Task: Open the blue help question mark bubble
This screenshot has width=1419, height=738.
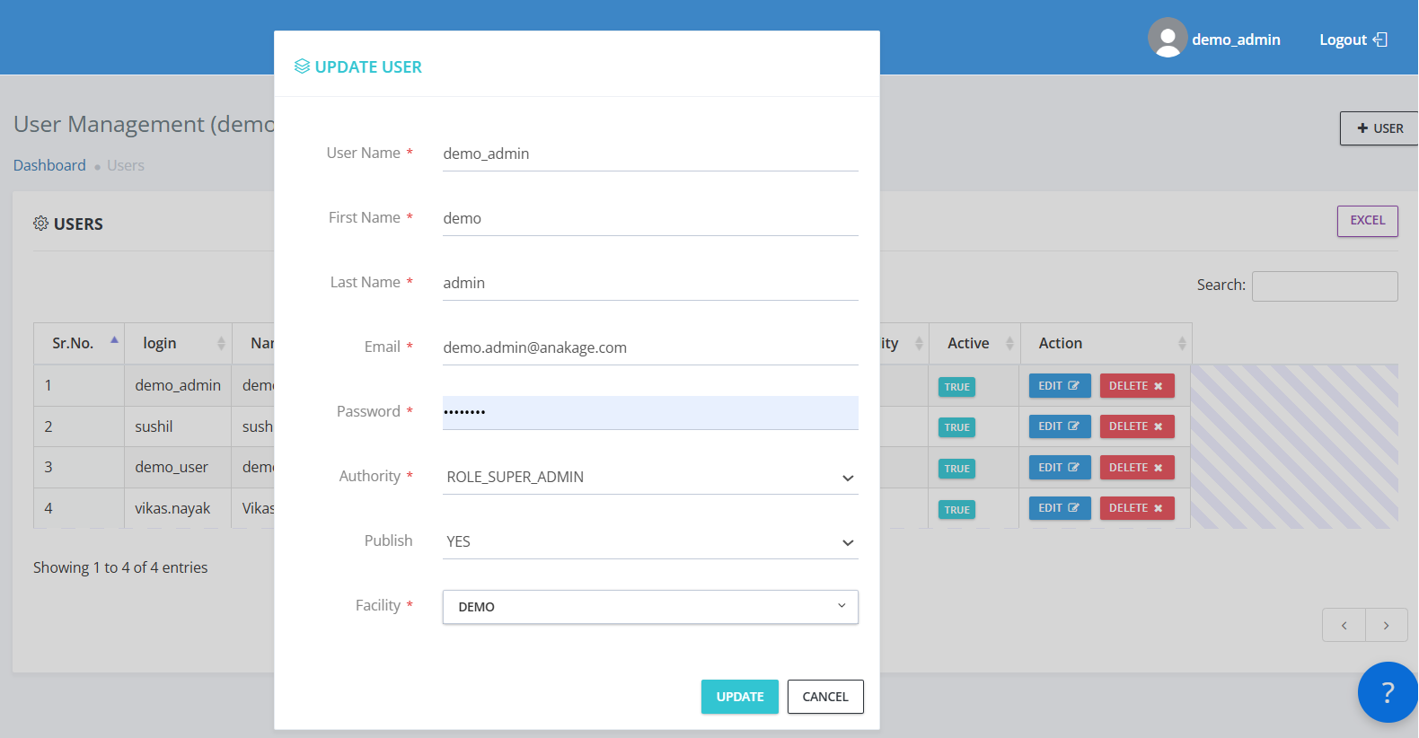Action: click(x=1387, y=692)
